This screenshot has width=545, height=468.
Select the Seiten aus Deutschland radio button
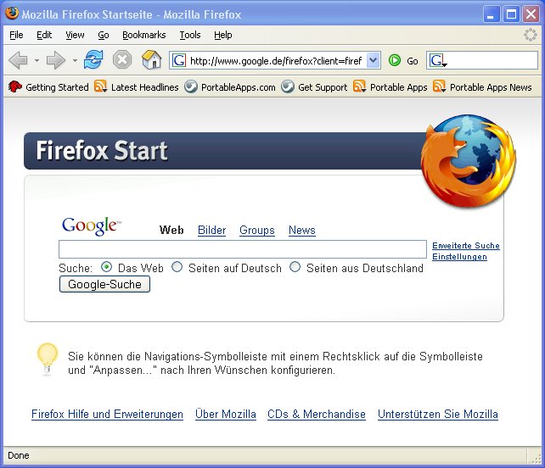coord(295,267)
